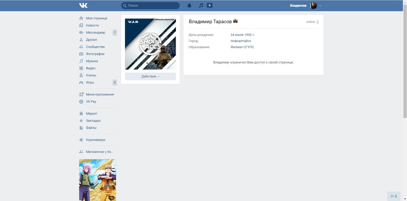Open the notifications bell
The width and height of the screenshot is (407, 201).
point(190,5)
